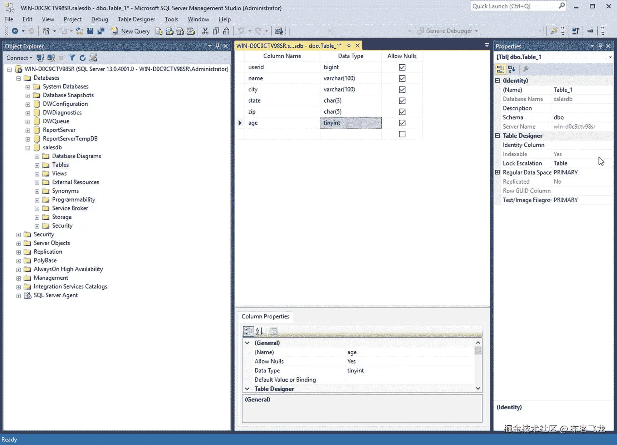This screenshot has width=617, height=445.
Task: Refresh the Object Explorer tree
Action: coord(83,58)
